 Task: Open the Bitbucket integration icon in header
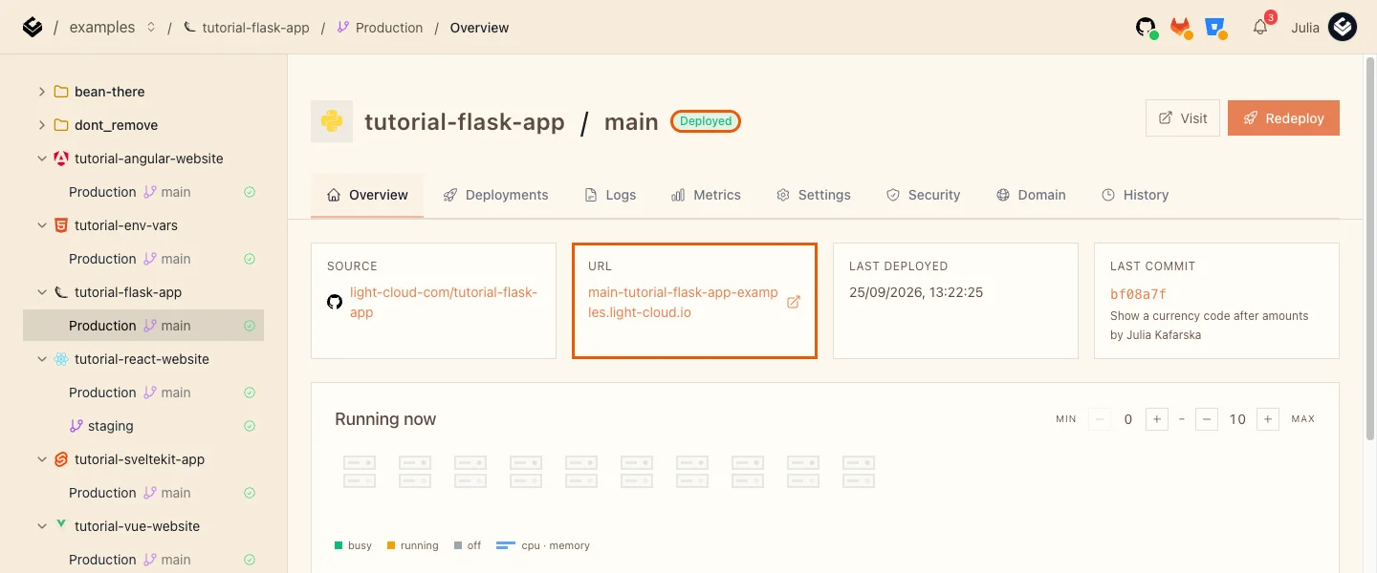(x=1215, y=28)
